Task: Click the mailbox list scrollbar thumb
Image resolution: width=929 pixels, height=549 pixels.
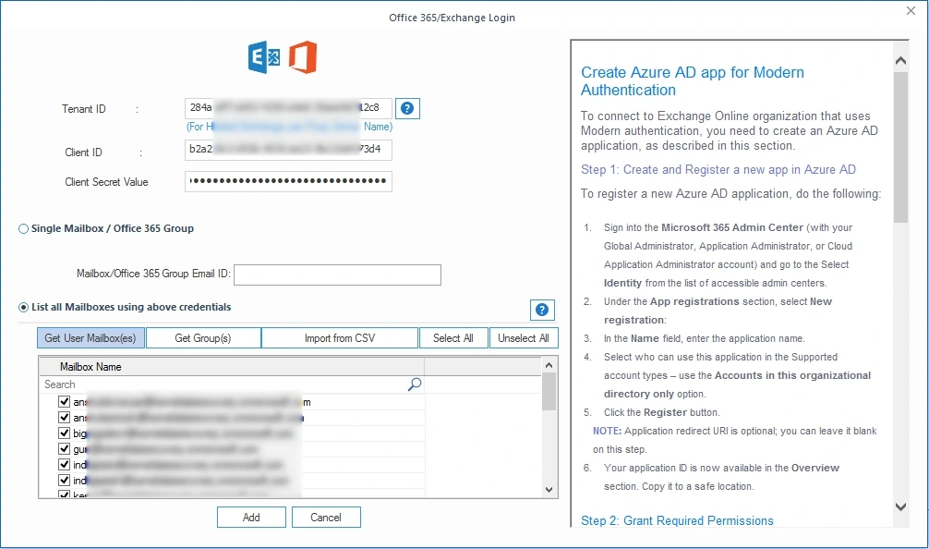Action: 549,391
